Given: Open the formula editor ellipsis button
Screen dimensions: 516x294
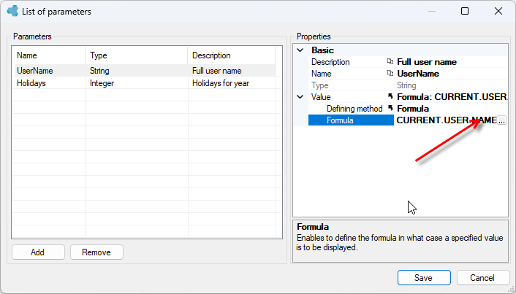Looking at the screenshot, I should pos(501,120).
